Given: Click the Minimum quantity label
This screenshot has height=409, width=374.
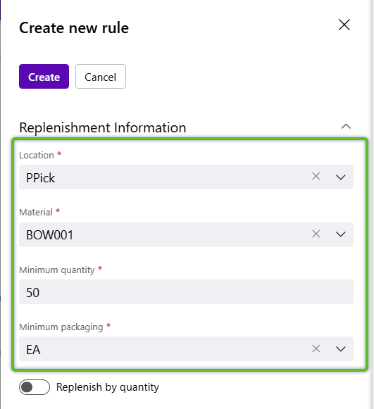Looking at the screenshot, I should coord(56,270).
